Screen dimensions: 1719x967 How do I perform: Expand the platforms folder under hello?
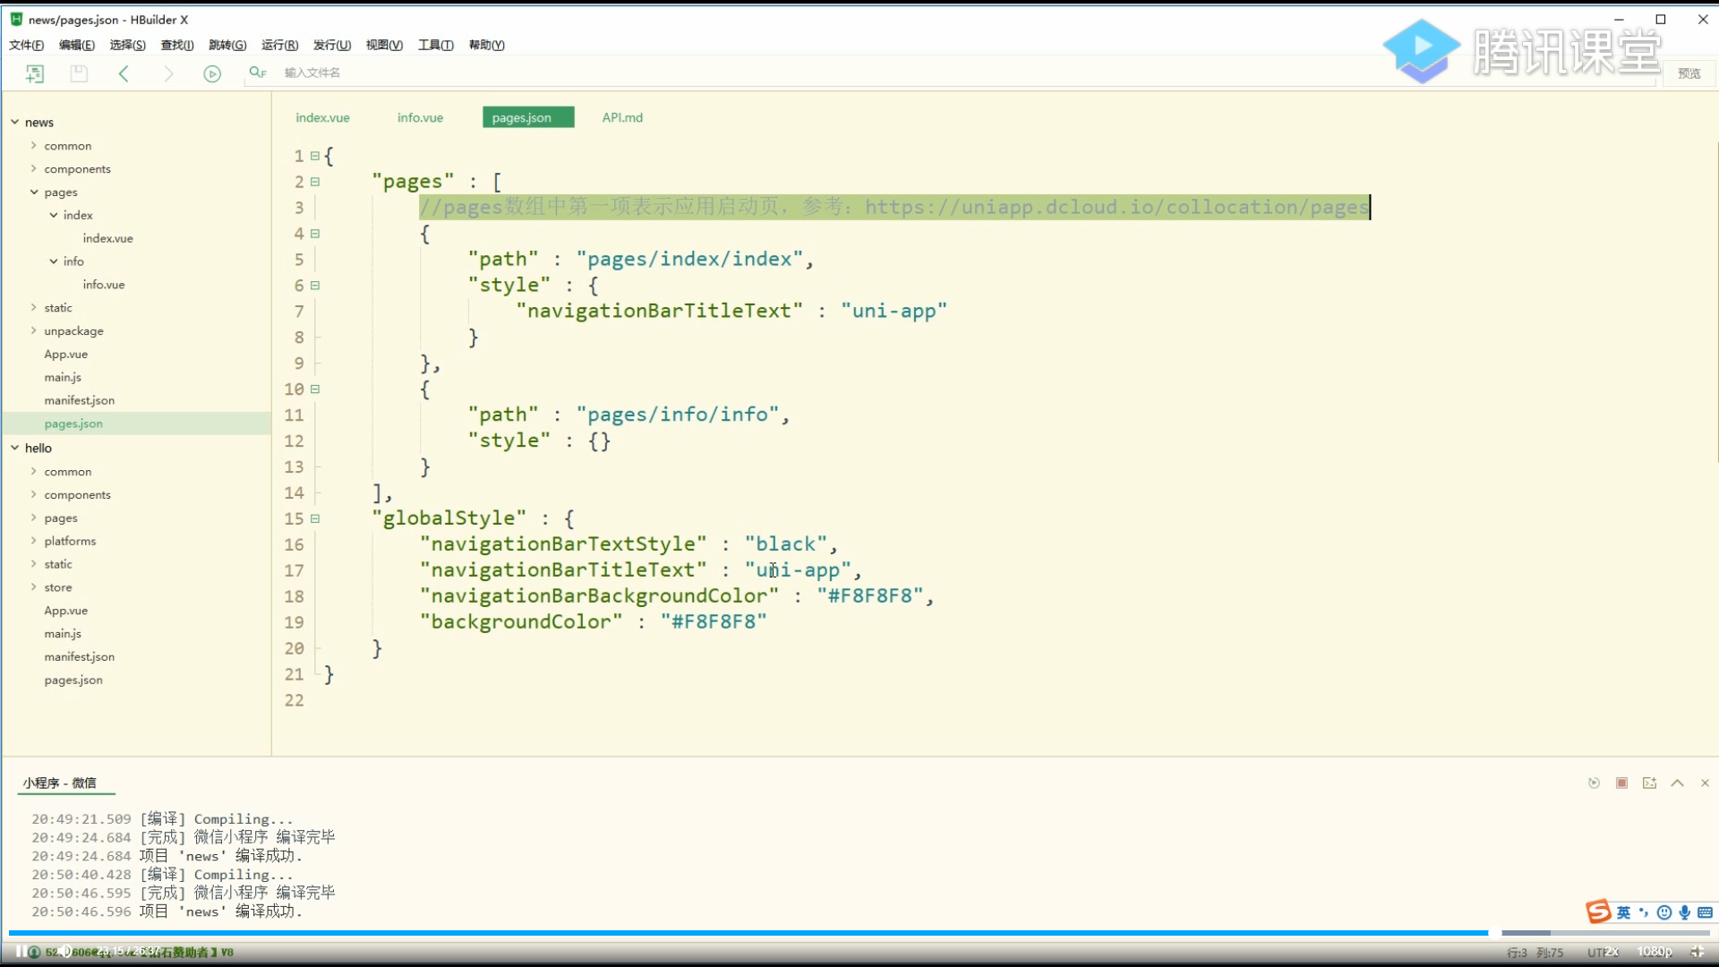pyautogui.click(x=34, y=541)
